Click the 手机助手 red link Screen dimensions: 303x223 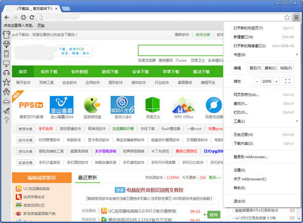46,128
